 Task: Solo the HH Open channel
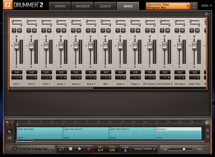pos(177,31)
